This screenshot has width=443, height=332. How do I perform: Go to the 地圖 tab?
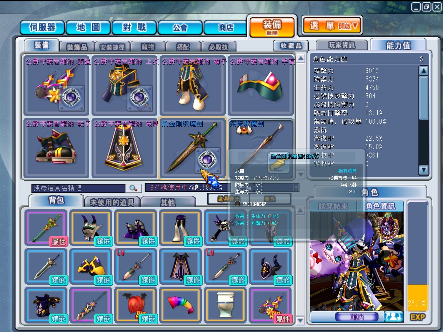(88, 28)
